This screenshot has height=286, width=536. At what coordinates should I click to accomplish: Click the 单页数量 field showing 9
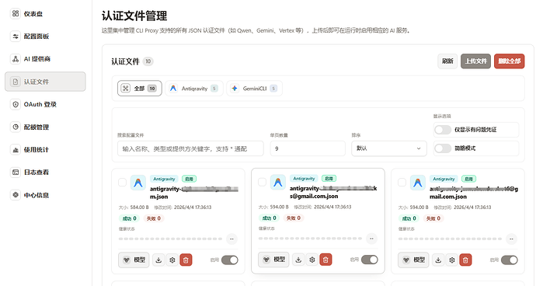308,148
